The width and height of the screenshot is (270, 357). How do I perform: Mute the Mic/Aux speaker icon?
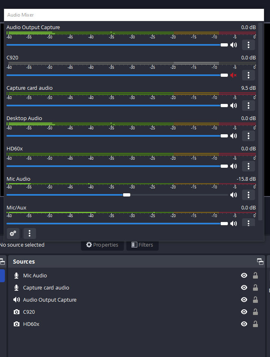(234, 224)
